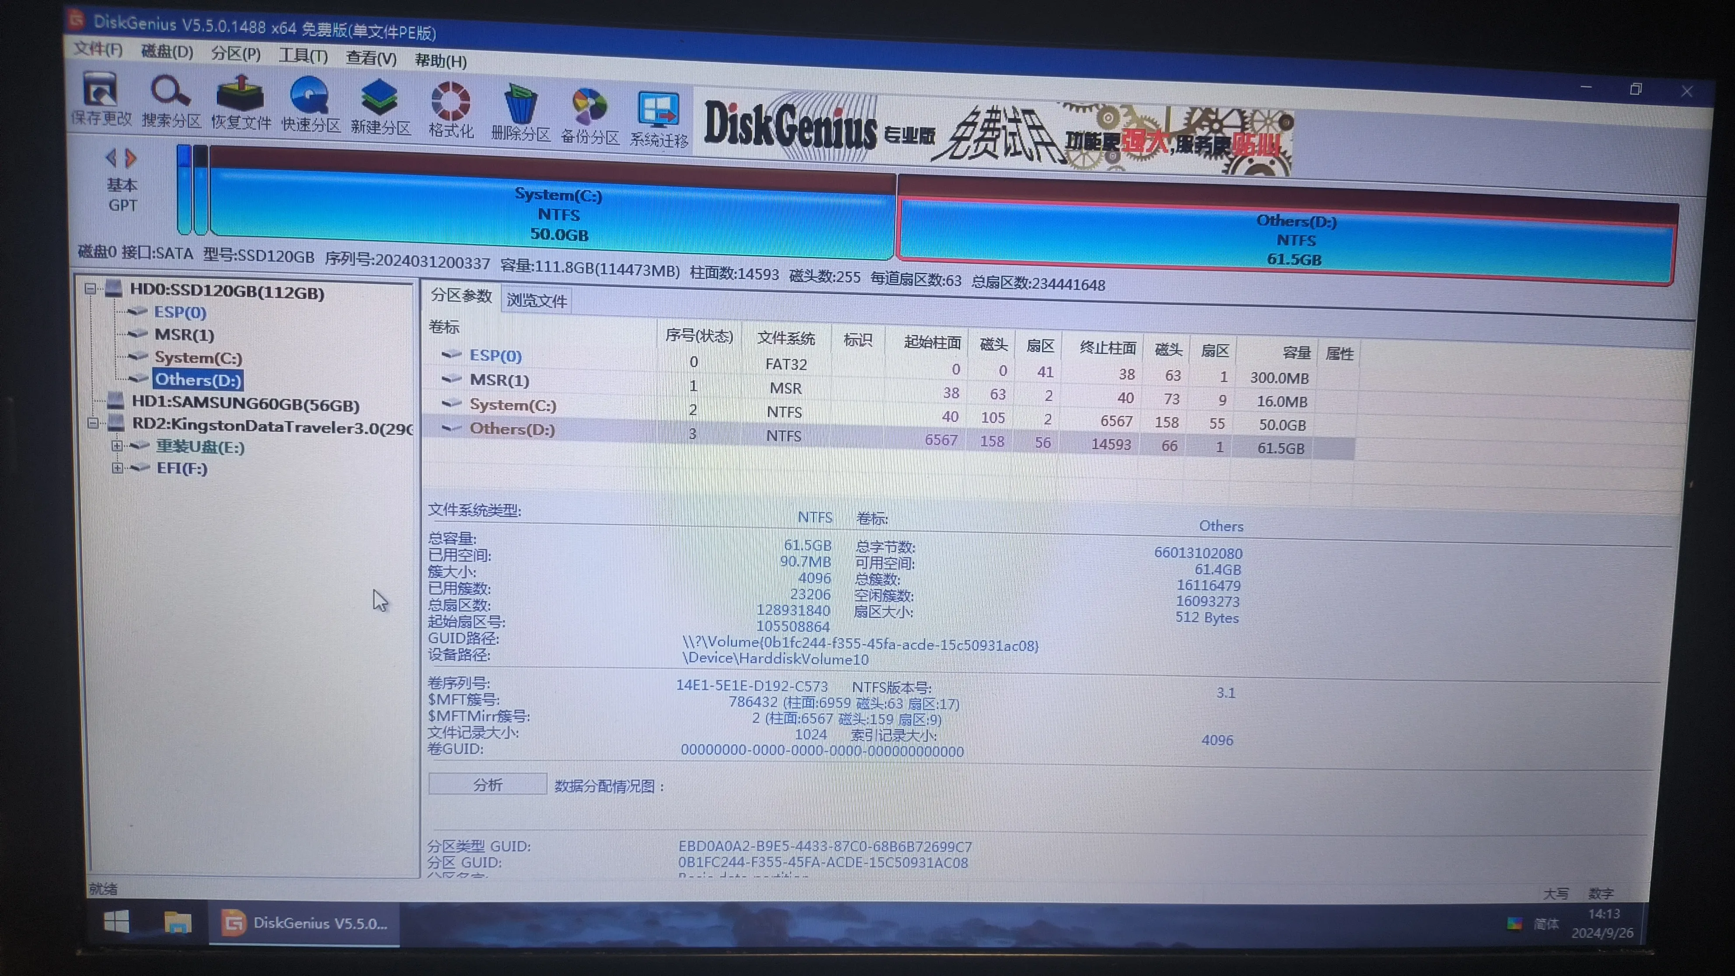1735x976 pixels.
Task: Open the 磁盘(D) menu
Action: (x=167, y=51)
